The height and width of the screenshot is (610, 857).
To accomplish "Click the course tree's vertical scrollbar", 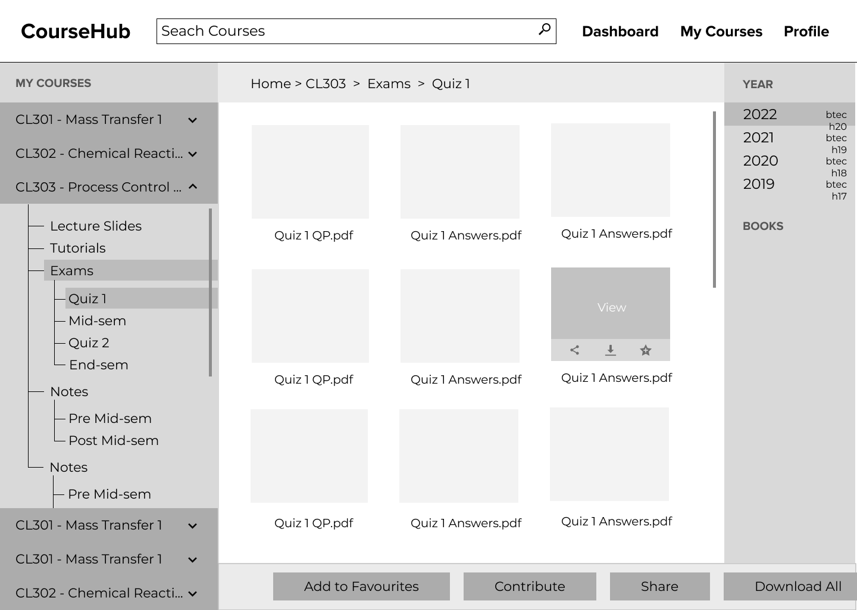I will pyautogui.click(x=211, y=292).
